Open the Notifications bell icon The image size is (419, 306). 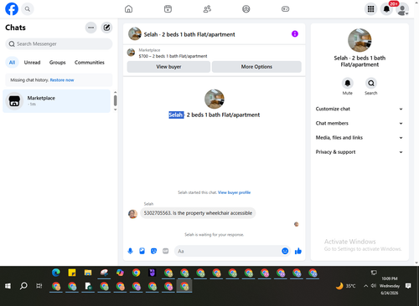click(386, 9)
